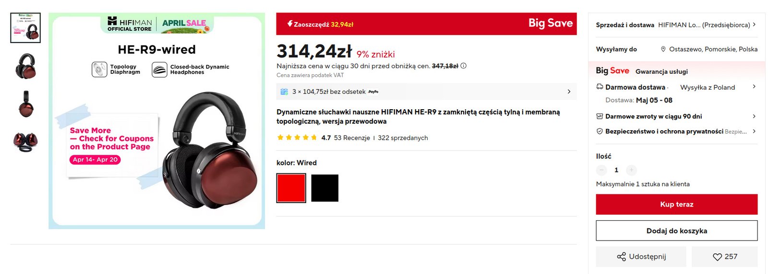This screenshot has width=768, height=274.
Task: Select the black color swatch
Action: pos(325,188)
